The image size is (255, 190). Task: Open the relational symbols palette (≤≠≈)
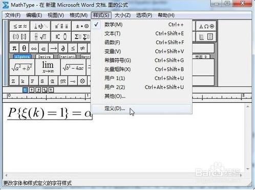(x=20, y=26)
